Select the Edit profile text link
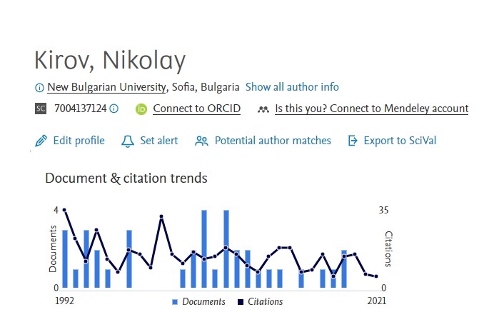The height and width of the screenshot is (332, 494). point(79,141)
